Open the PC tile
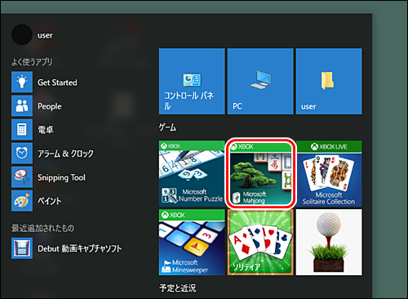This screenshot has width=408, height=299. (x=260, y=81)
